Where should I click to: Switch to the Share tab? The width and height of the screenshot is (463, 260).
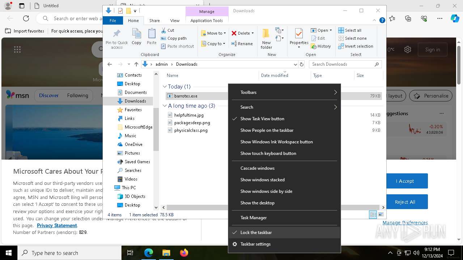point(154,21)
